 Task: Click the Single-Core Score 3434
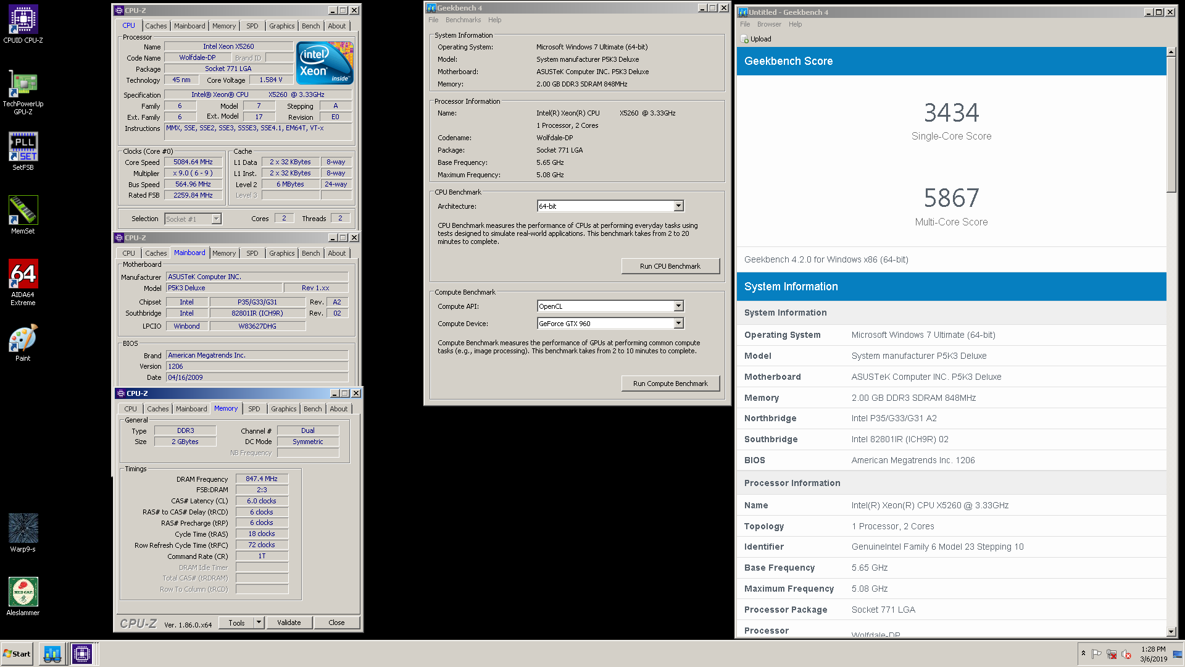tap(951, 112)
